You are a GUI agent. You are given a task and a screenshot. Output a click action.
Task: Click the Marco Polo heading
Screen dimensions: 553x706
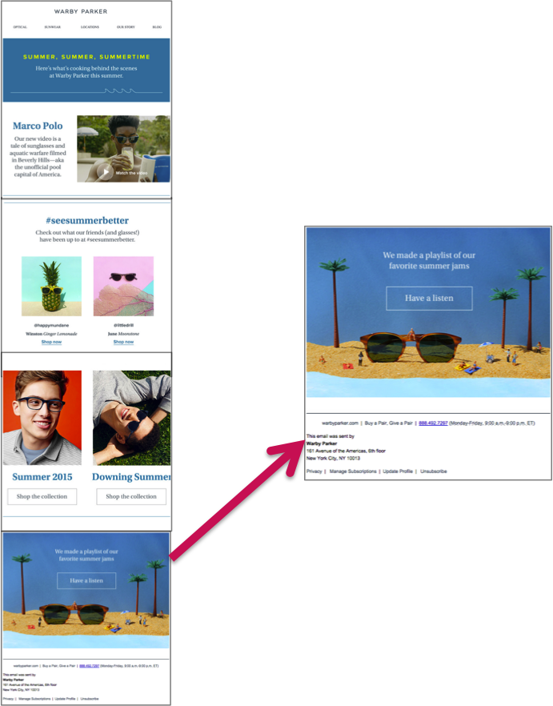click(x=38, y=126)
